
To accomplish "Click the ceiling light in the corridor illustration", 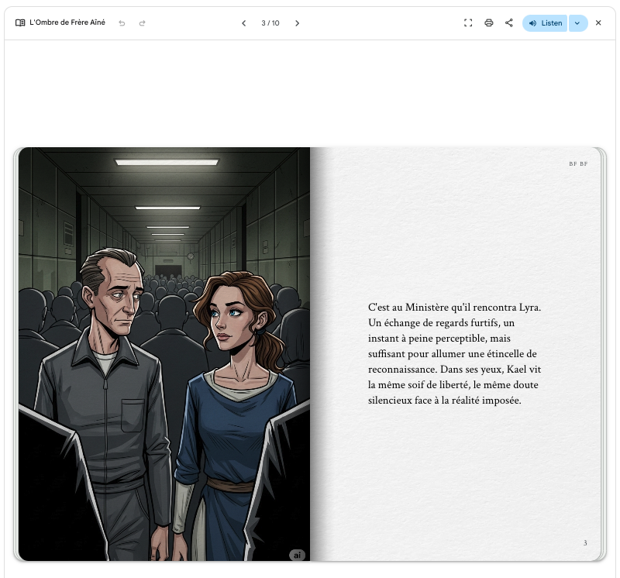I will click(x=167, y=163).
